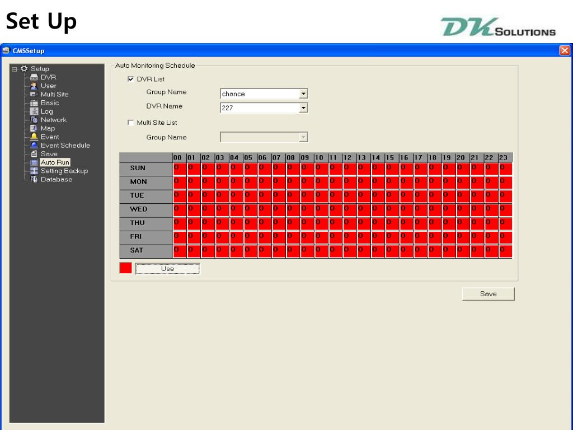The height and width of the screenshot is (430, 573).
Task: Open the DVR tree item
Action: pos(48,77)
